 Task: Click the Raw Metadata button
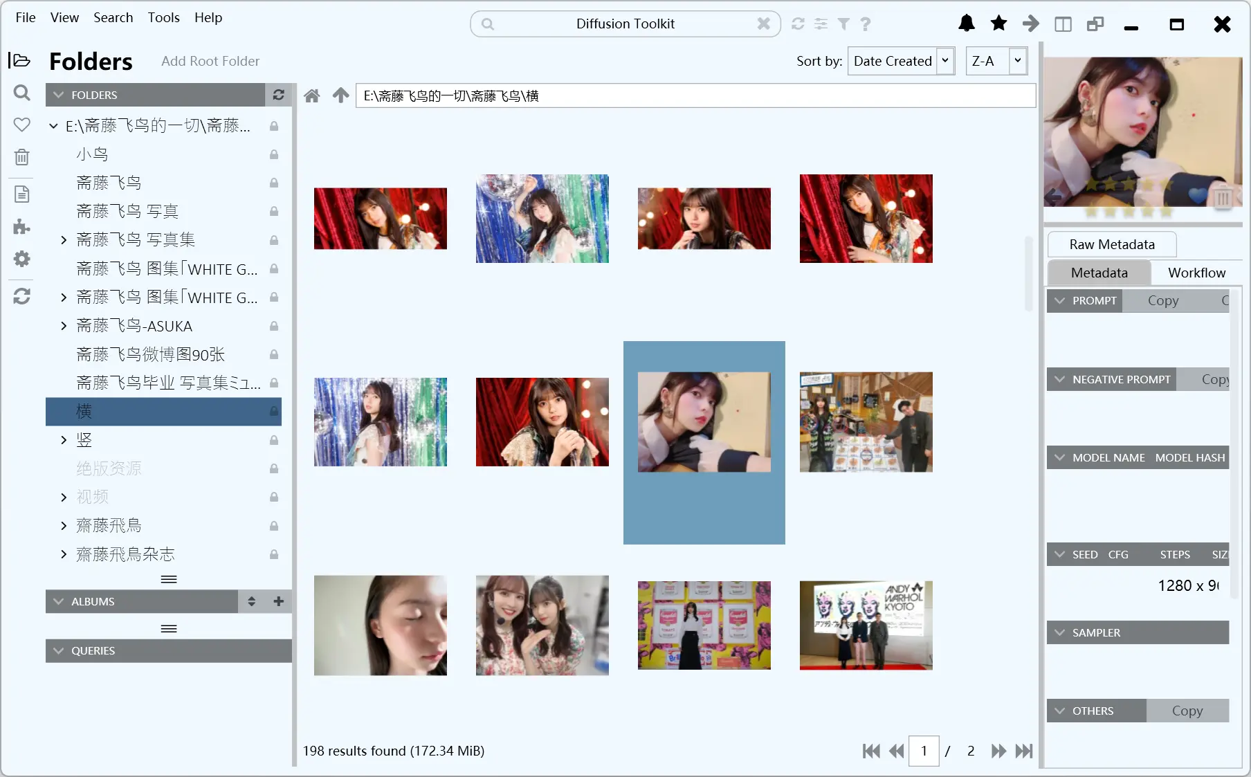click(x=1111, y=244)
